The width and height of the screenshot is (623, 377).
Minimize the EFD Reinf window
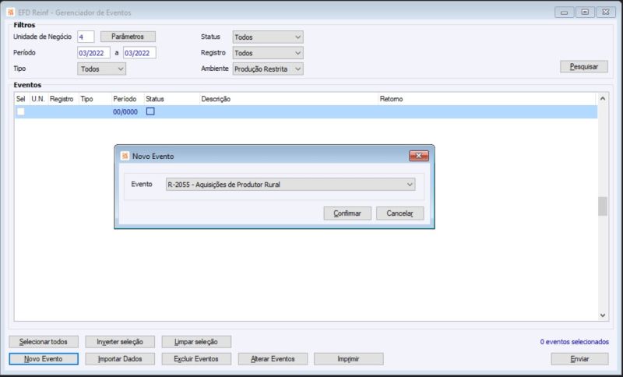click(564, 12)
